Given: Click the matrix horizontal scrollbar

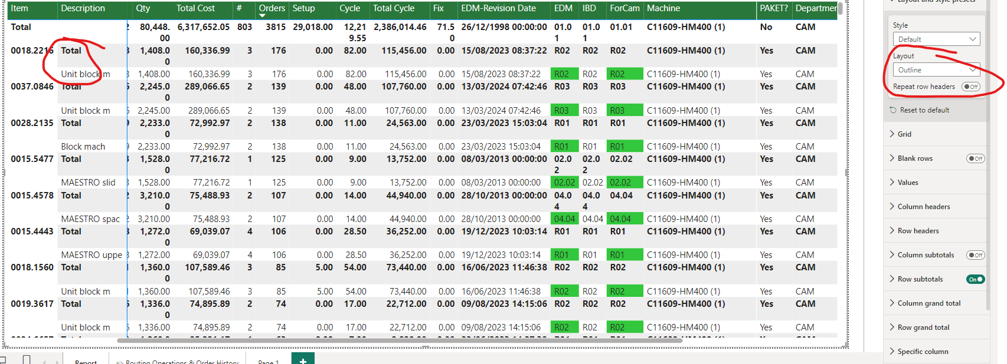Looking at the screenshot, I should pos(400,340).
